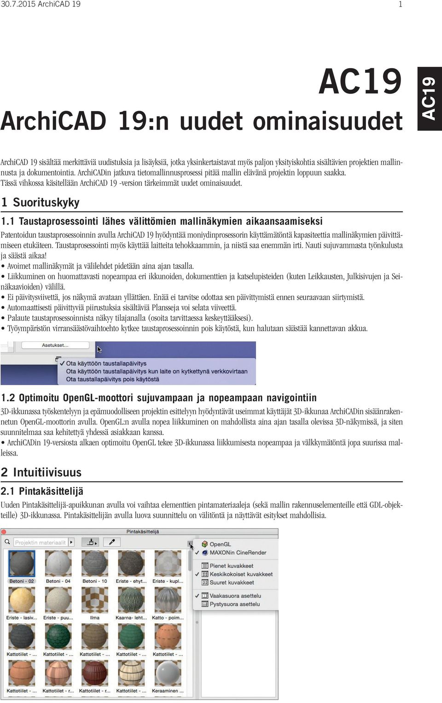Select 'Ota taustallapäivitys pois käytöstä' option
This screenshot has height=703, width=442.
112,379
